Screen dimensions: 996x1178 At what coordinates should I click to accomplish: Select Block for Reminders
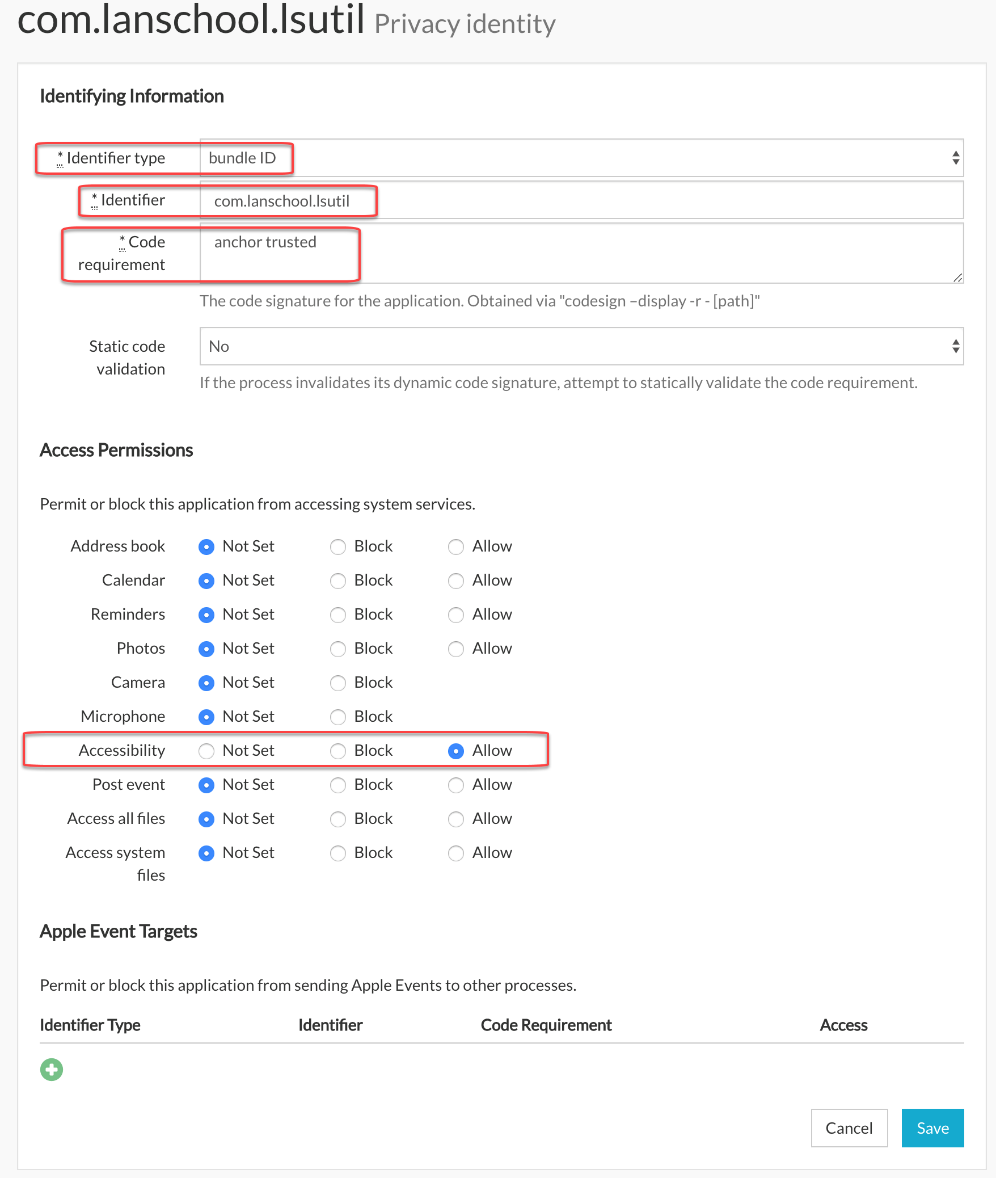click(338, 615)
